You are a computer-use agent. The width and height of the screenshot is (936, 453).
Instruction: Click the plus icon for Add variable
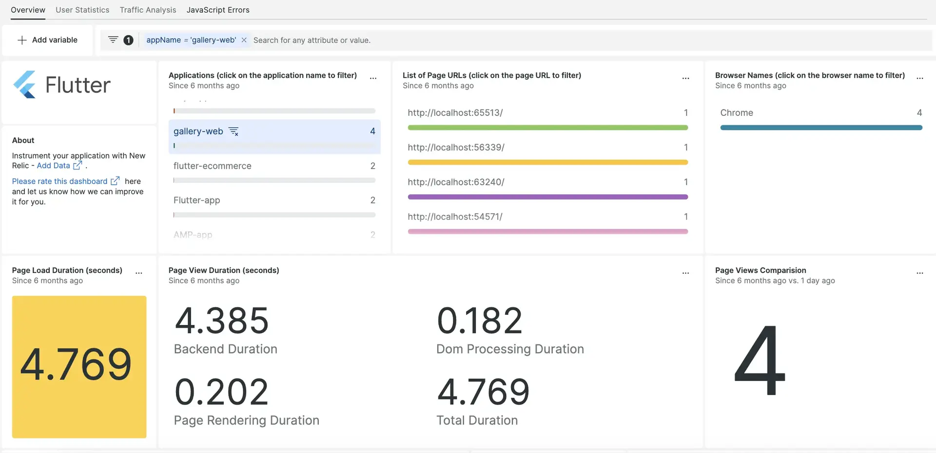coord(22,40)
